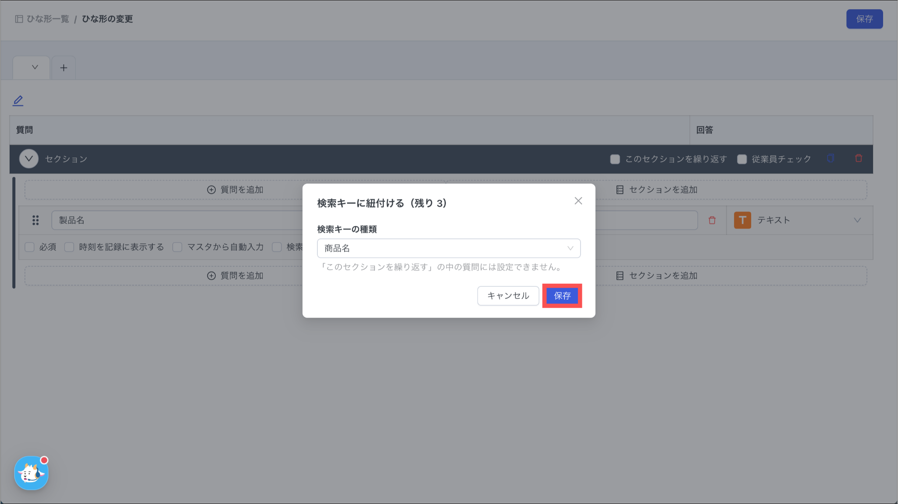898x504 pixels.
Task: Delete the section with trash icon
Action: point(859,159)
